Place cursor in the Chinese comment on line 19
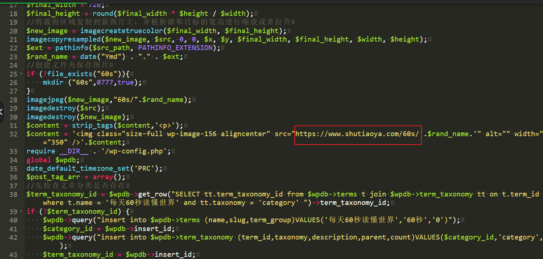 159,22
